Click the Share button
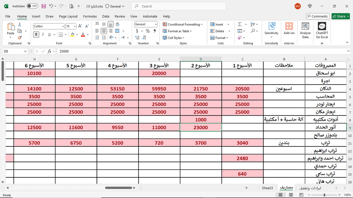Image resolution: width=353 pixels, height=198 pixels. 340,16
